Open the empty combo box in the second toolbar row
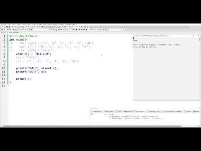This screenshot has height=151, width=201. click(41, 30)
